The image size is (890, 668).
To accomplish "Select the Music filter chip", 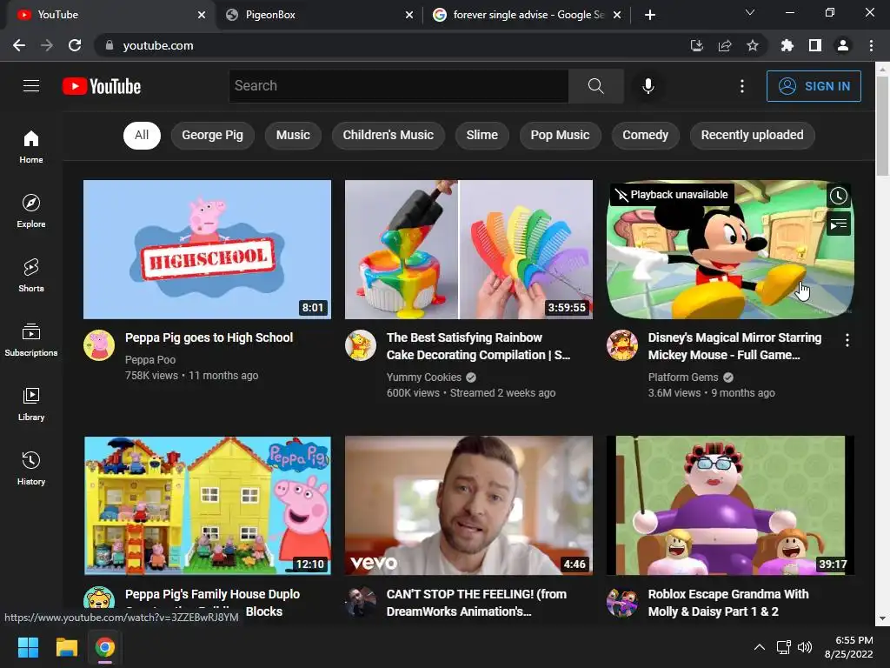I will point(293,135).
